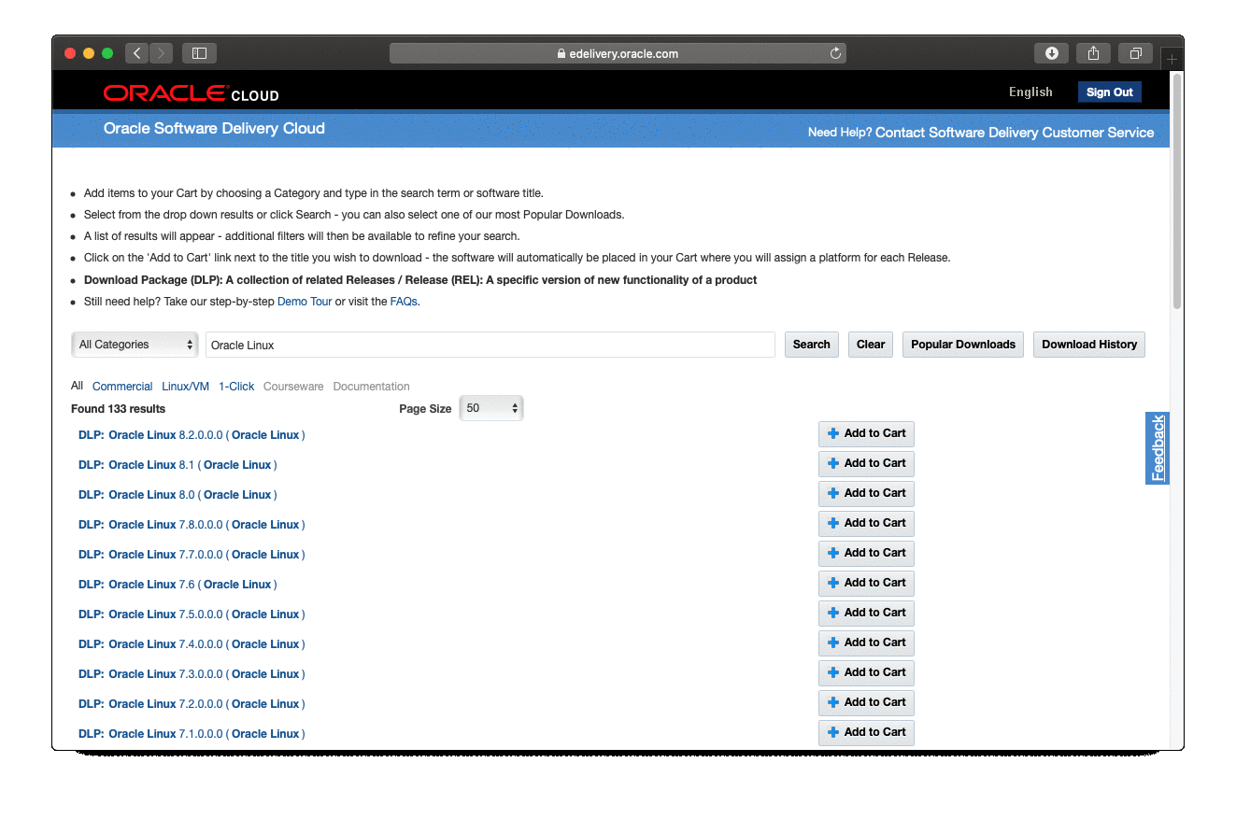This screenshot has height=819, width=1236.
Task: Open DLP: Oracle Linux 8.0 link
Action: 178,495
